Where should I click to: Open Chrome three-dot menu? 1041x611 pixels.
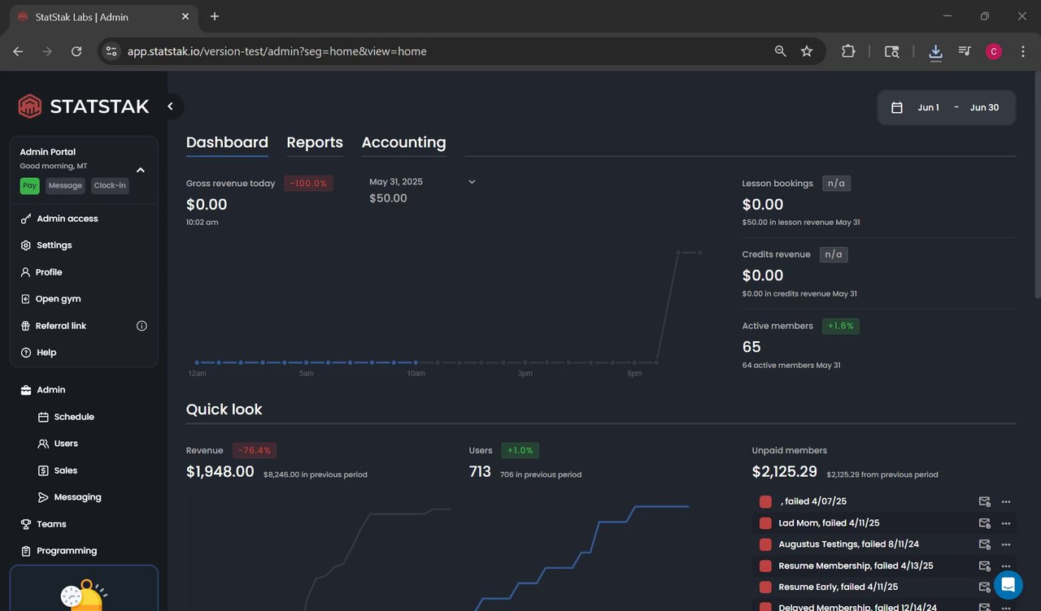point(1022,51)
